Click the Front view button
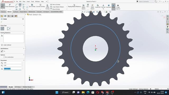Image resolution: width=169 pixels, height=95 pixels. pyautogui.click(x=113, y=6)
